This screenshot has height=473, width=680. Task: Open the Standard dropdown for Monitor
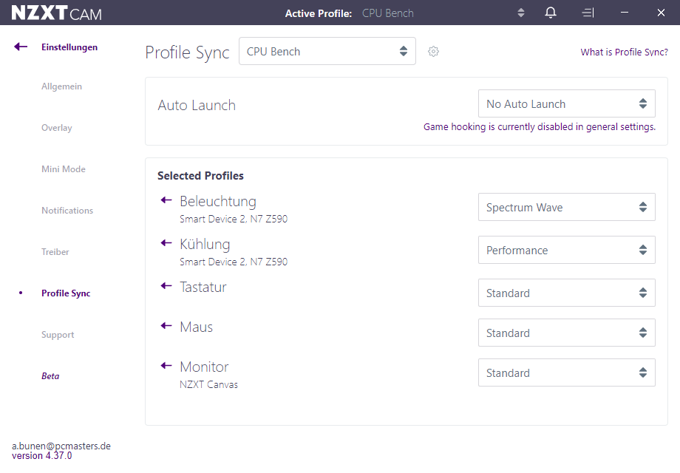(566, 372)
